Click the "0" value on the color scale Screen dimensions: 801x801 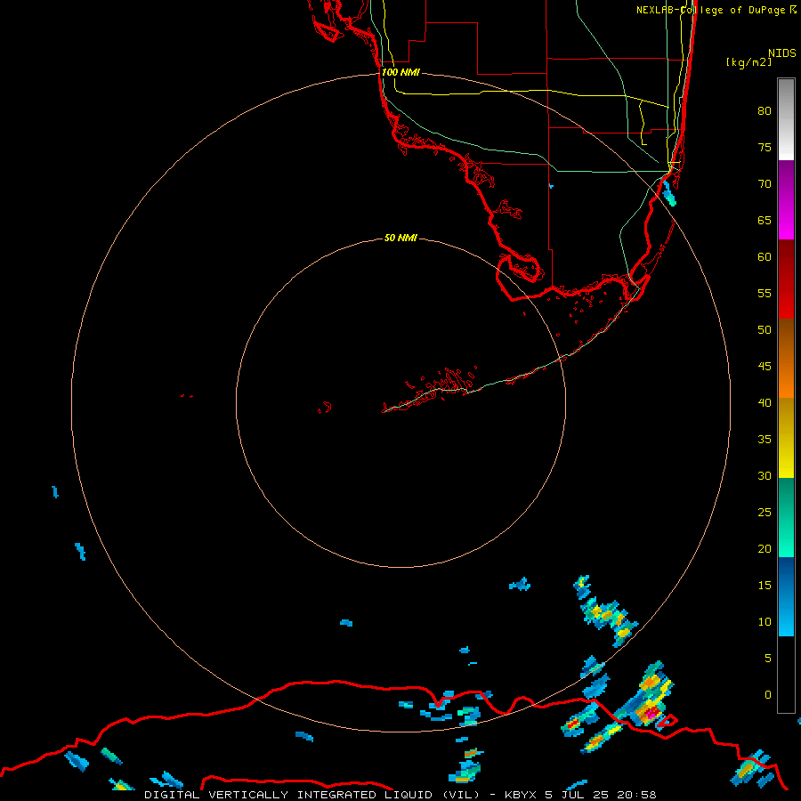(x=768, y=695)
